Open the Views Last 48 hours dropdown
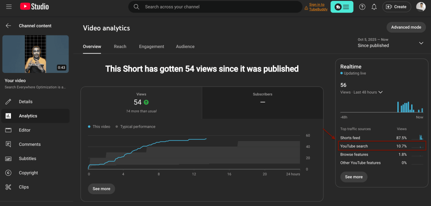This screenshot has height=206, width=431. click(362, 92)
